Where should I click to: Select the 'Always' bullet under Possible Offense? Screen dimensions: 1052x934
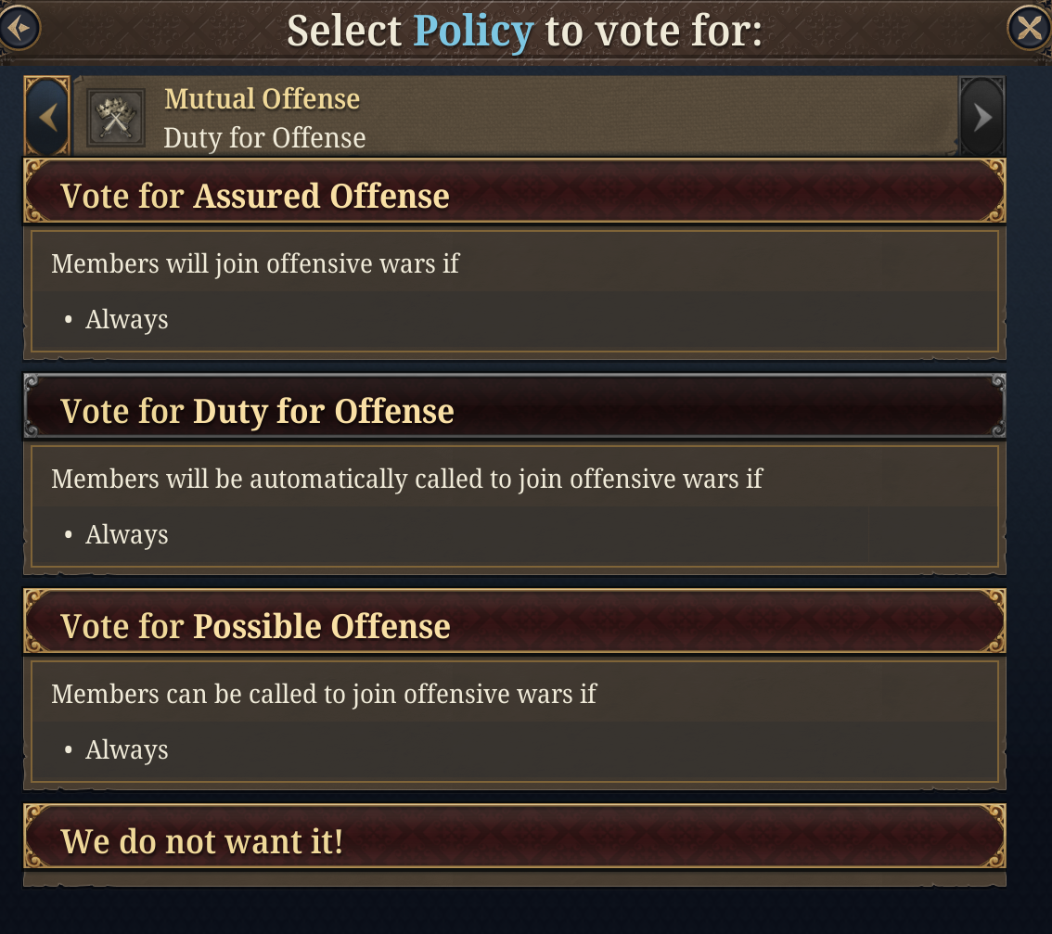click(x=126, y=749)
